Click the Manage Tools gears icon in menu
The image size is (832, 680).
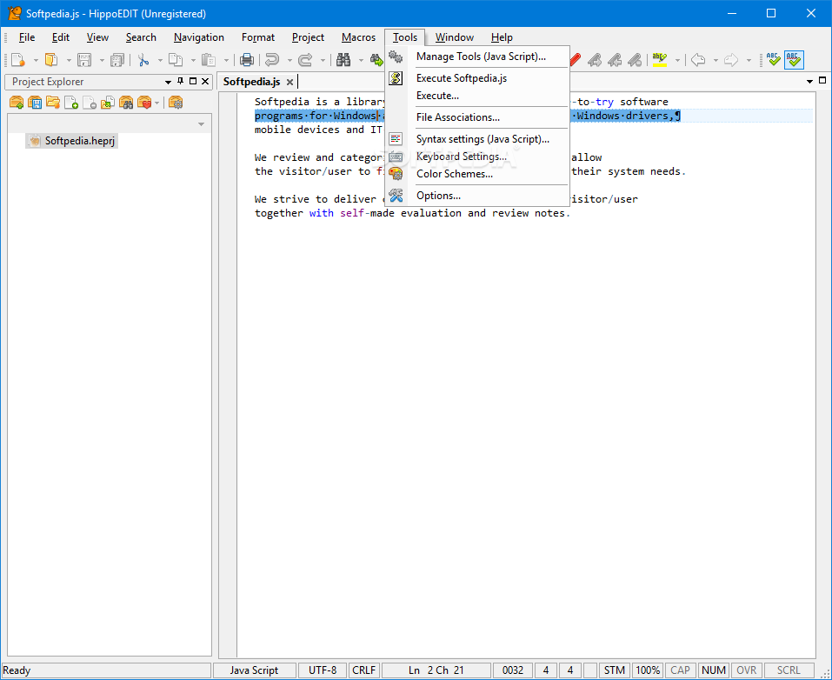[x=396, y=57]
